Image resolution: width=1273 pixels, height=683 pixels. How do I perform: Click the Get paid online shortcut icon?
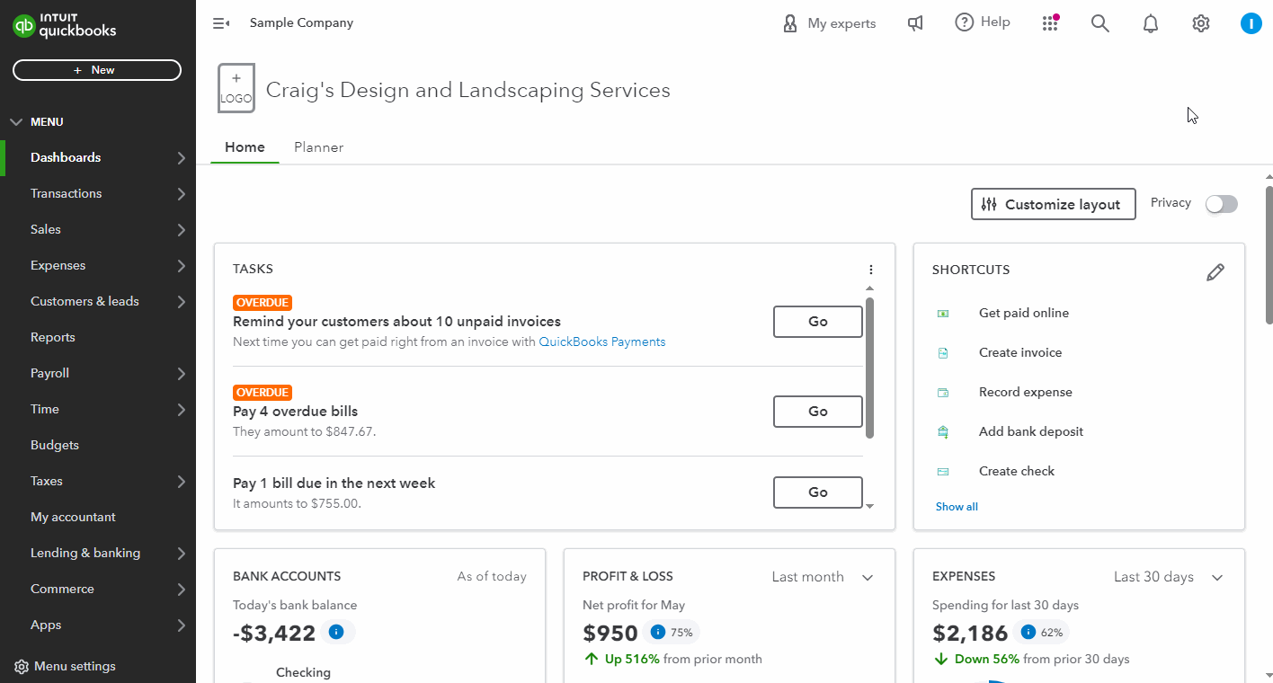coord(943,314)
